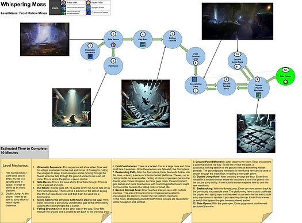
Task: Click the Introduce Ground Pound Mechanic legend icon
Action: [63, 13]
